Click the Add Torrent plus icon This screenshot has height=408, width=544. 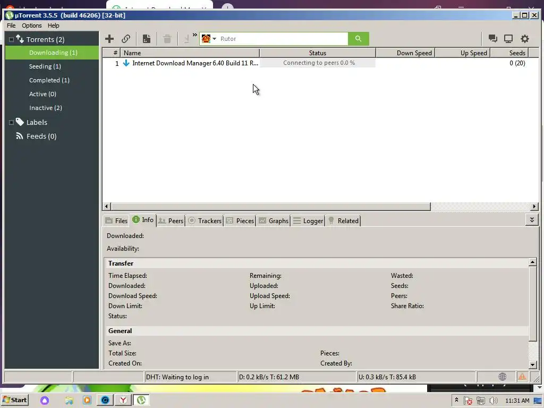(109, 39)
